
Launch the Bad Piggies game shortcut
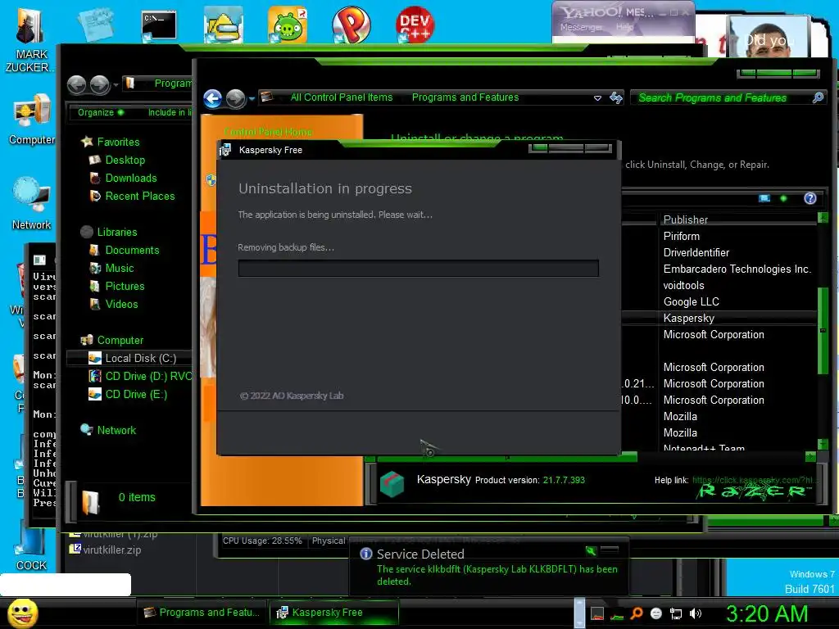[288, 25]
